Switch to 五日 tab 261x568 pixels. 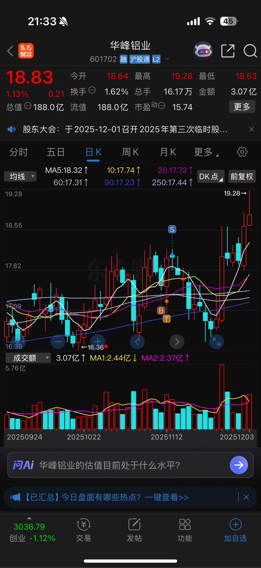point(56,152)
